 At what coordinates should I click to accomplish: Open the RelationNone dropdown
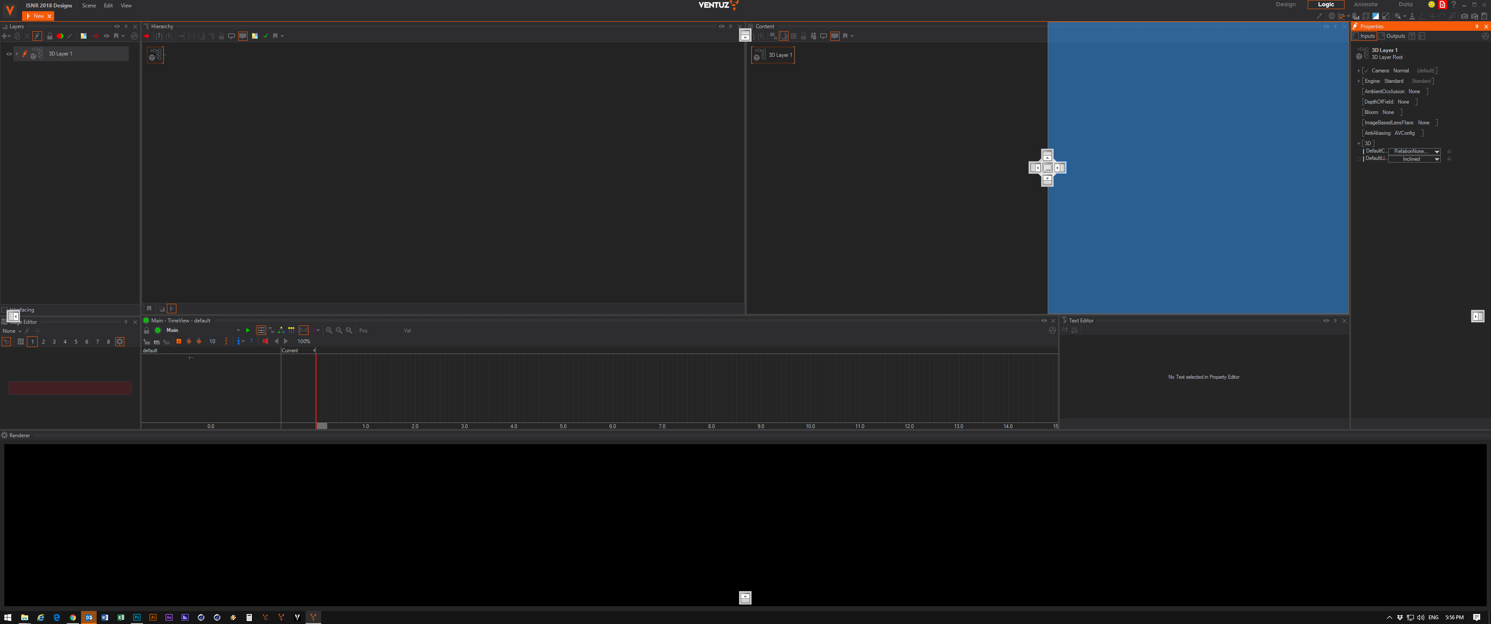1436,152
